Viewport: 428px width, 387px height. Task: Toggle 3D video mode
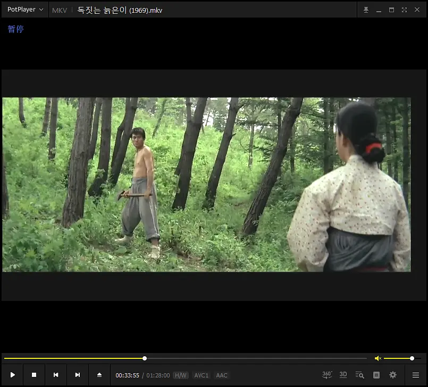tap(343, 375)
